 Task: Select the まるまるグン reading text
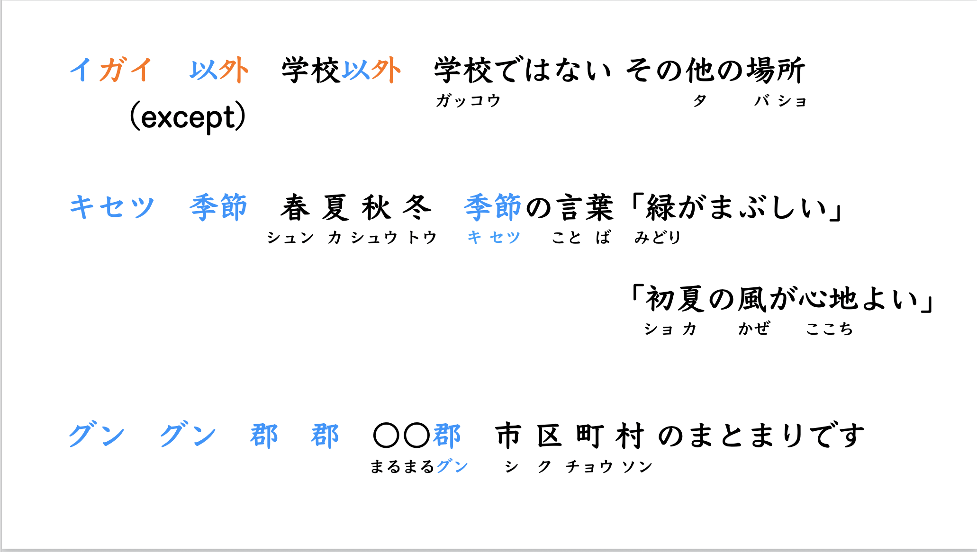[x=419, y=466]
